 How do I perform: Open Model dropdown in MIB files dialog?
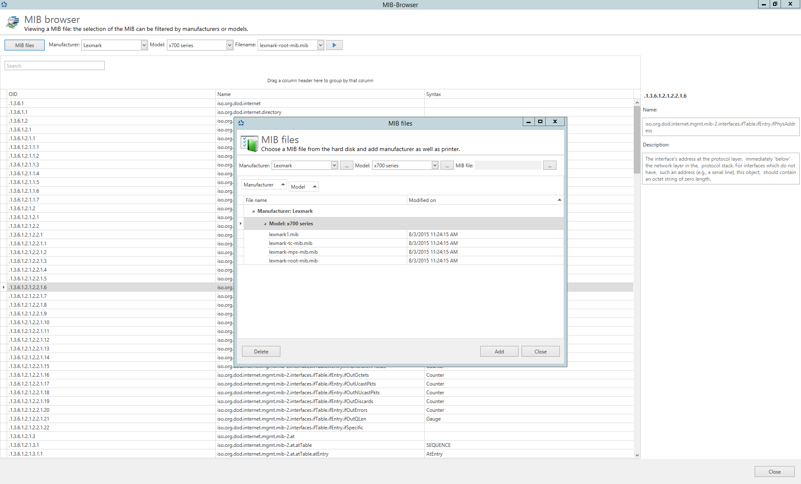coord(435,166)
